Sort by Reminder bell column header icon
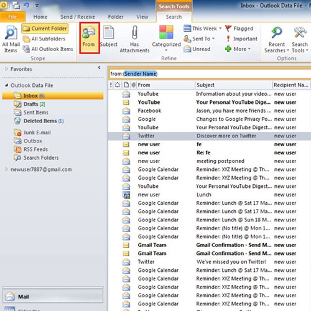The height and width of the screenshot is (311, 311). tap(118, 85)
